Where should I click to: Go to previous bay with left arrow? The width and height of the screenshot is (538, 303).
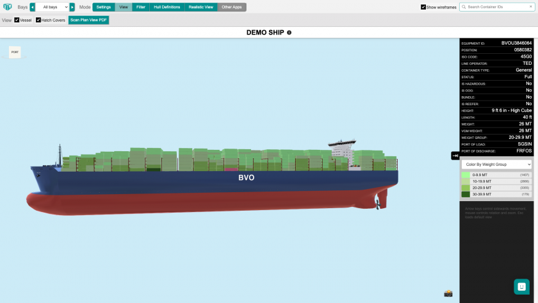click(x=33, y=7)
